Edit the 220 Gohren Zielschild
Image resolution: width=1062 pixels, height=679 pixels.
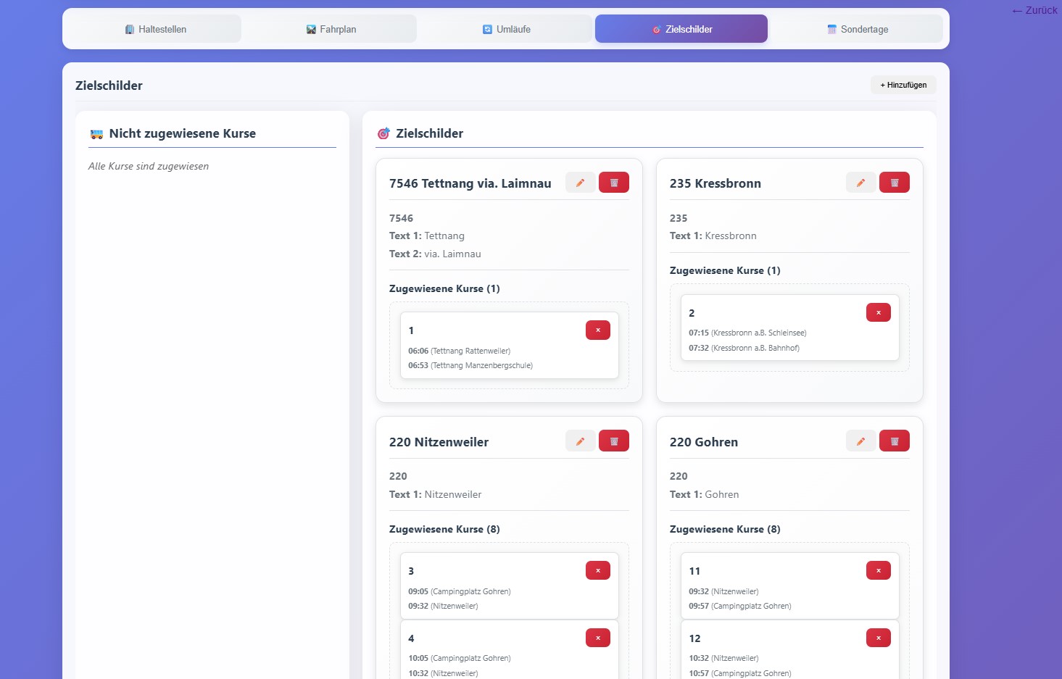pyautogui.click(x=860, y=440)
